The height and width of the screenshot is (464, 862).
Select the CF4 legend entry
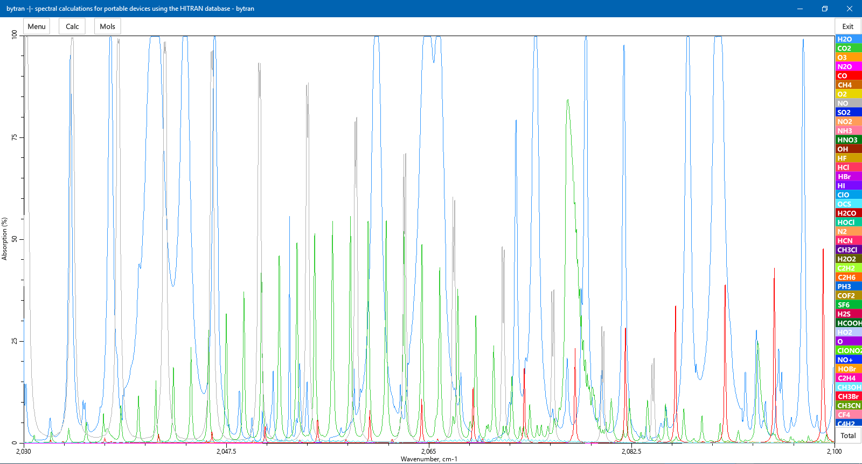[849, 415]
